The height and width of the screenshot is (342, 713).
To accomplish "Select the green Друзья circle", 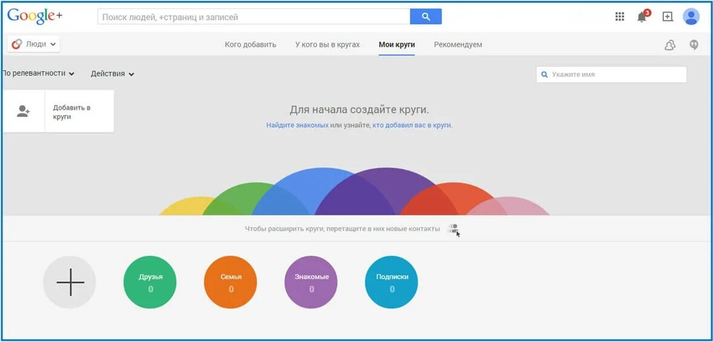I will coord(150,282).
